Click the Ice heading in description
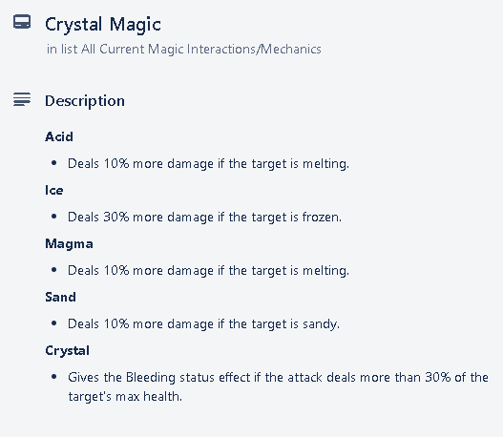The height and width of the screenshot is (437, 503). [x=53, y=191]
